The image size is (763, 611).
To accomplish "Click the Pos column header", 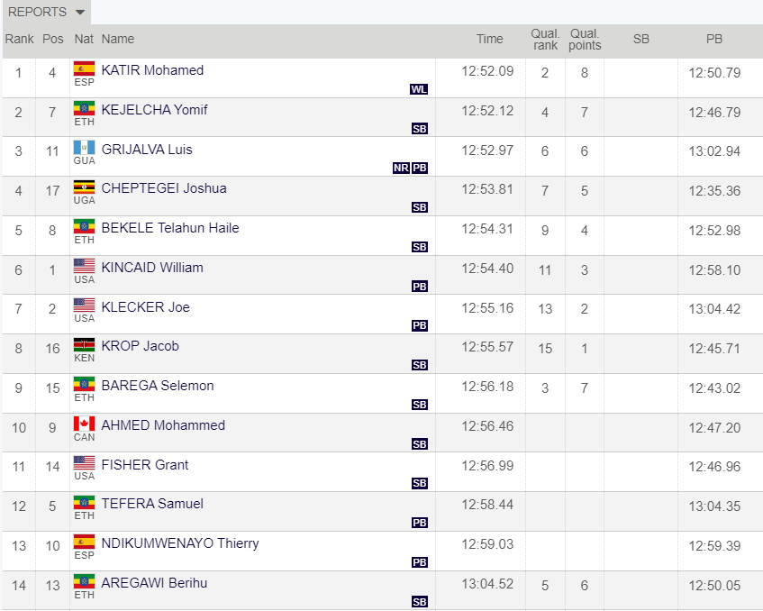I will point(53,39).
